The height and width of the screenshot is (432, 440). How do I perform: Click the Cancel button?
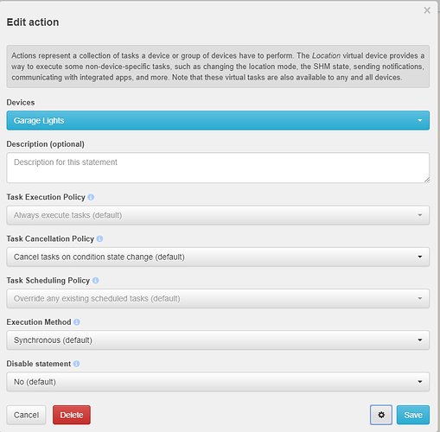(26, 415)
